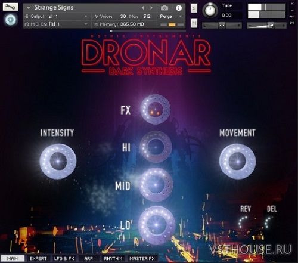Click the glowing instrument icon under the wrench
The image size is (298, 263).
[x=11, y=20]
